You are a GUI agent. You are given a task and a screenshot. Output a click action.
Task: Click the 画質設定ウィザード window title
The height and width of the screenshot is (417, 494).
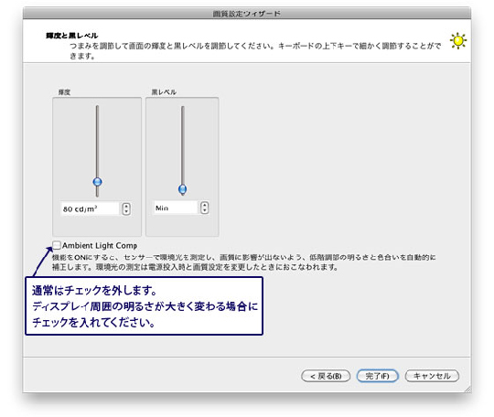tap(247, 14)
